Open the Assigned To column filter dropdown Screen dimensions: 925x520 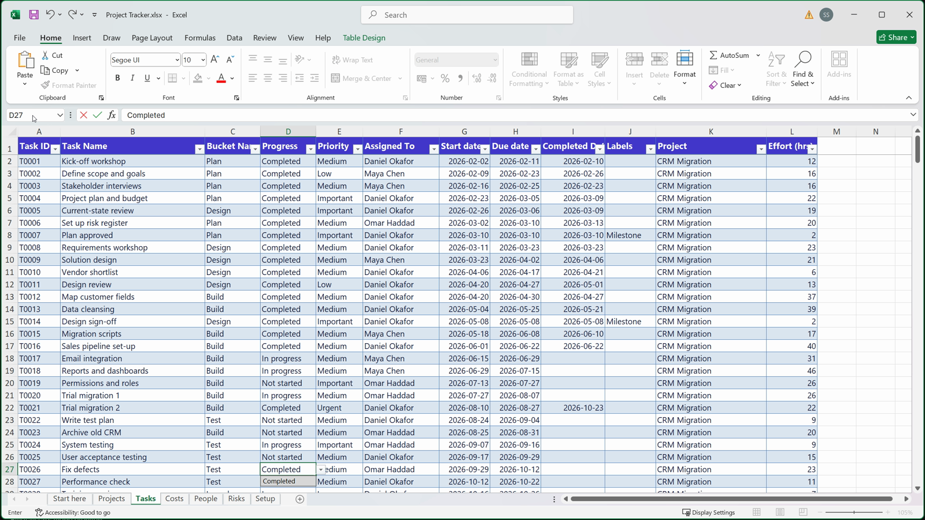coord(434,149)
